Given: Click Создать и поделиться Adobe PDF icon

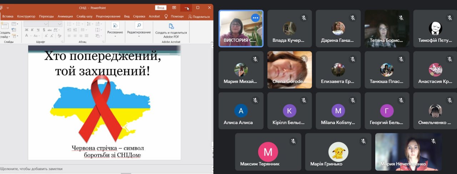Looking at the screenshot, I should pos(171,26).
